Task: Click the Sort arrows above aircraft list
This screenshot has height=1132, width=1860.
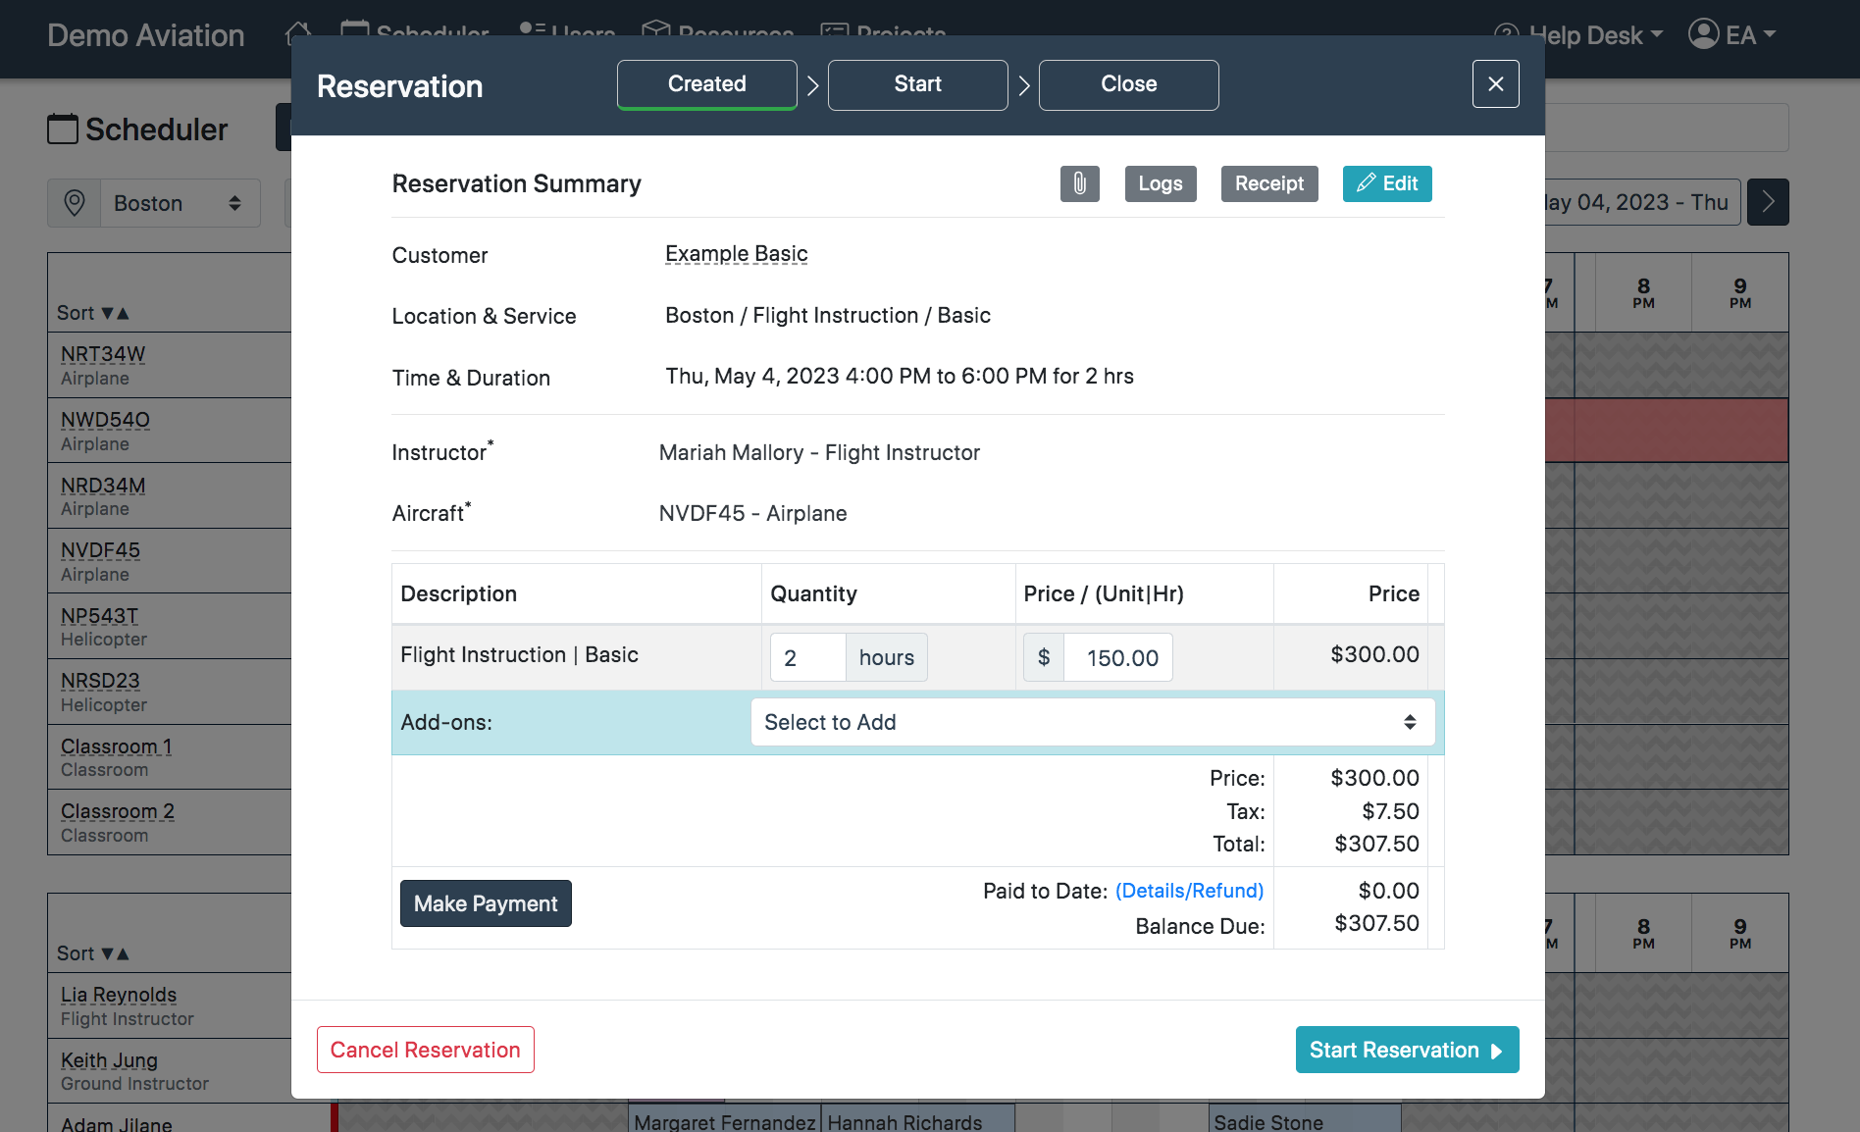Action: 115,313
